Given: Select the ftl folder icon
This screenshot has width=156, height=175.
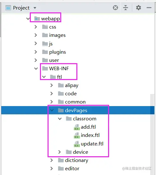Looking at the screenshot, I should (x=53, y=77).
